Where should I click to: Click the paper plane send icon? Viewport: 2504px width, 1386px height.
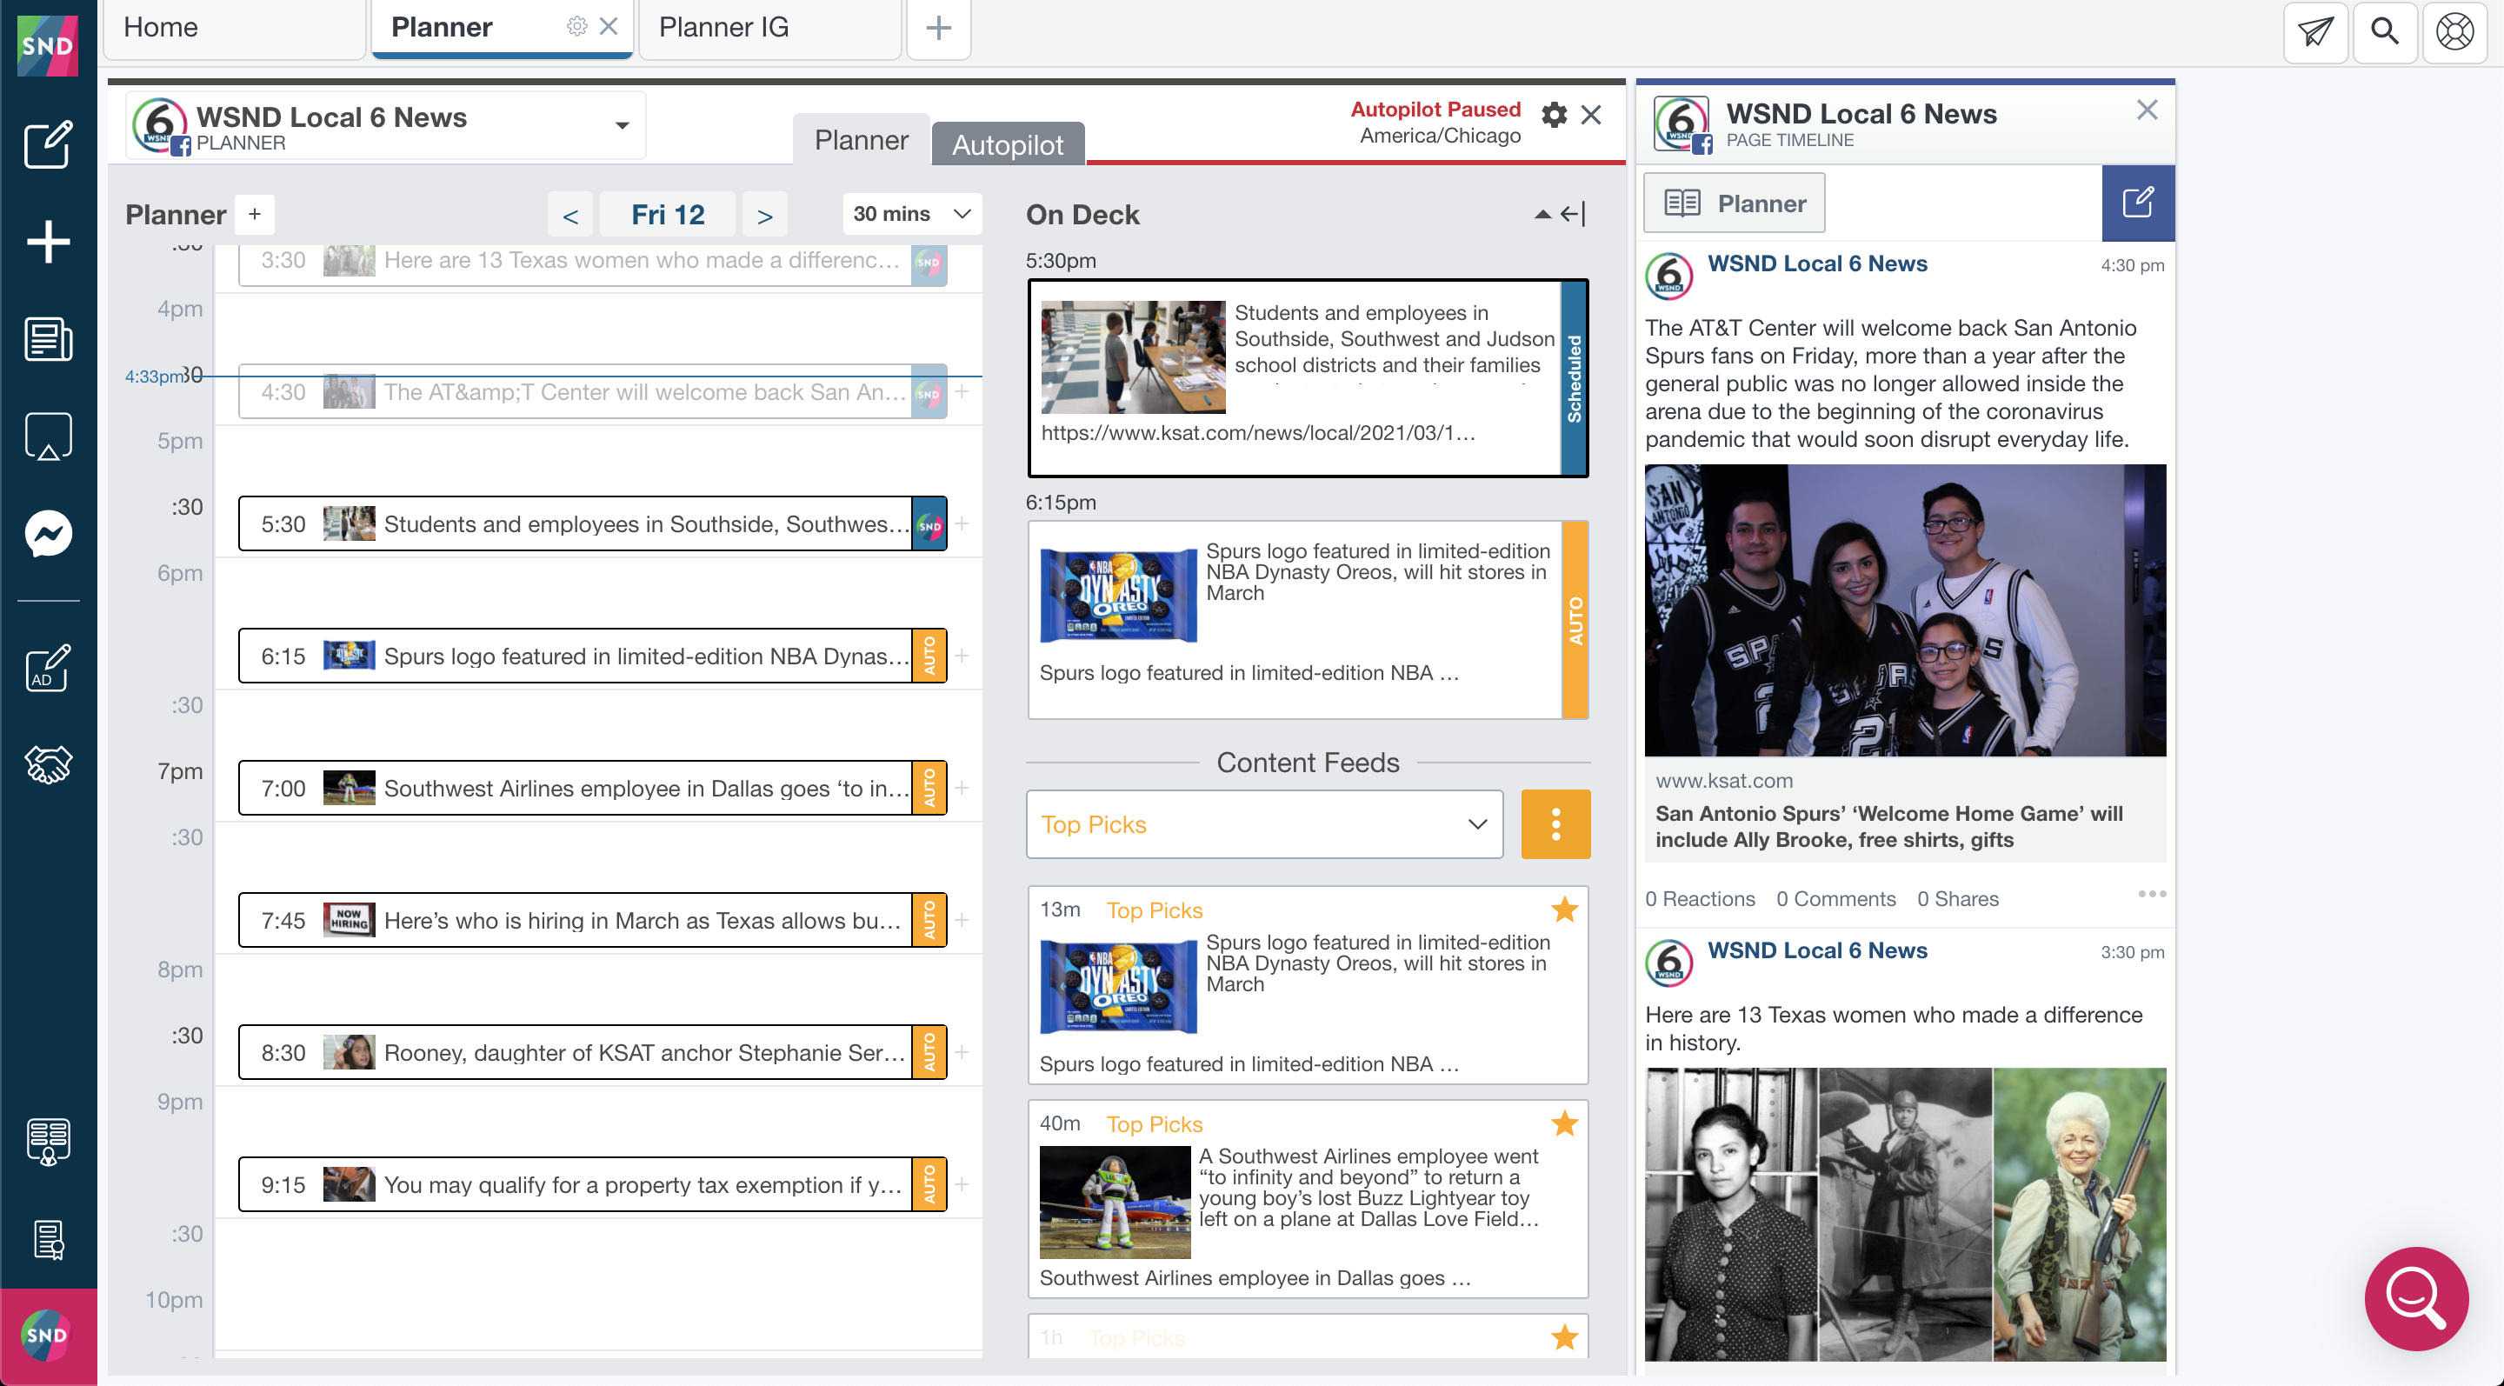(x=2315, y=31)
